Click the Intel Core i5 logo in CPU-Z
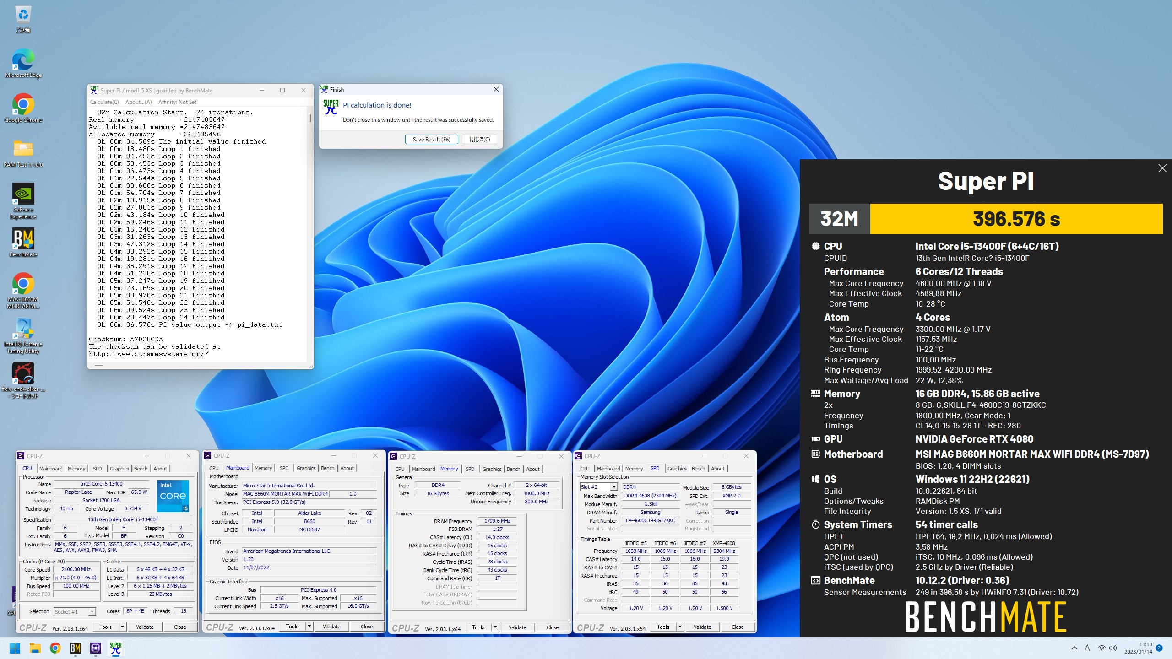This screenshot has width=1172, height=659. [x=173, y=496]
